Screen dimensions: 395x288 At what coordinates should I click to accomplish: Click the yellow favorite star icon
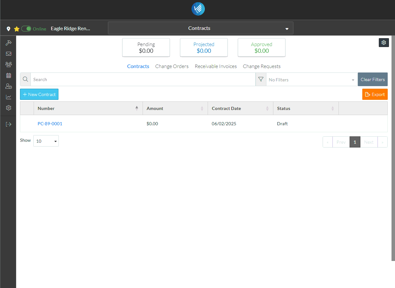17,29
